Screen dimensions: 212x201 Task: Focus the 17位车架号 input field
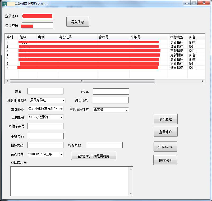click(45, 126)
